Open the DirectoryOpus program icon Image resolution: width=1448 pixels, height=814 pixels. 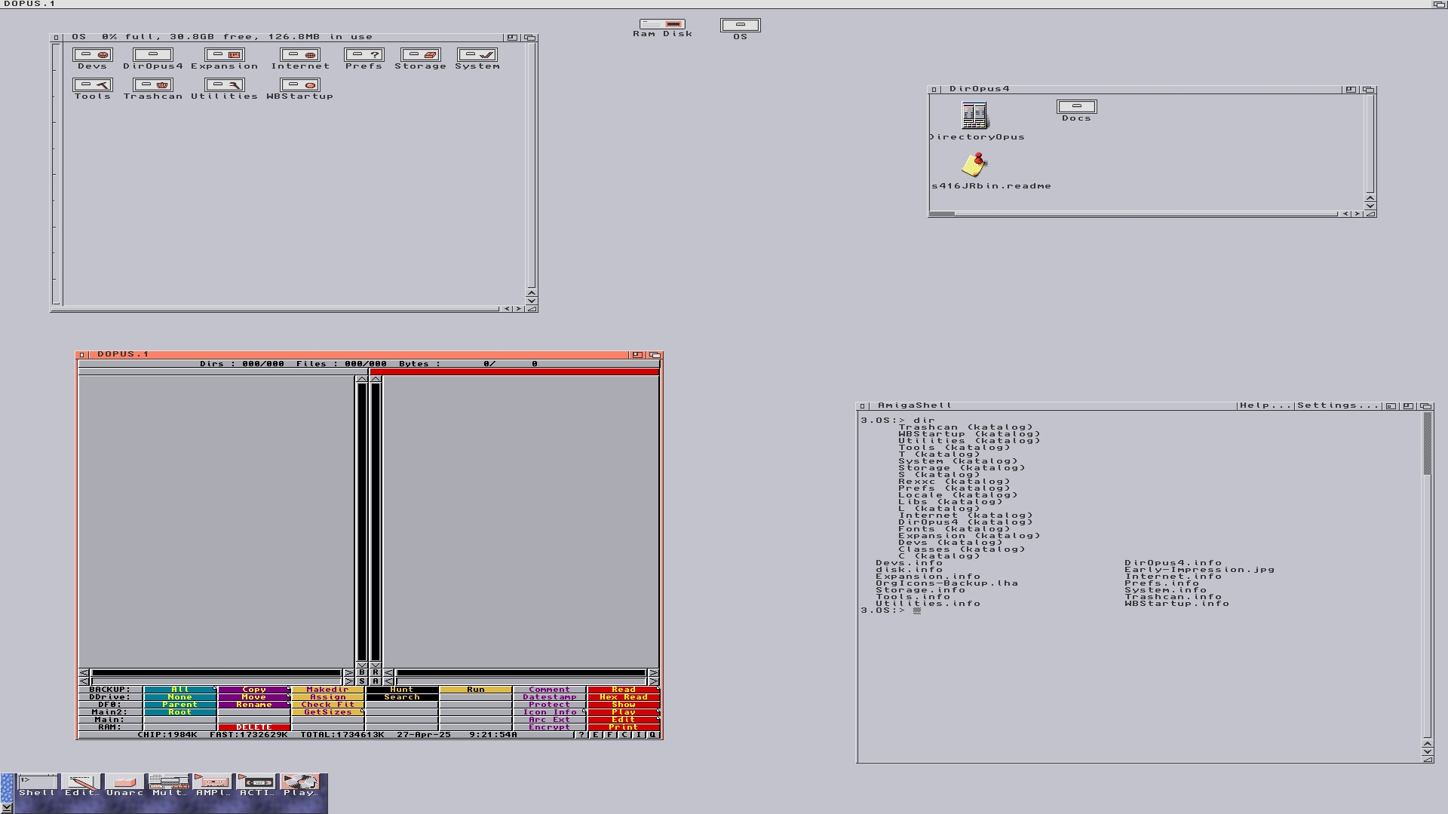pyautogui.click(x=974, y=116)
